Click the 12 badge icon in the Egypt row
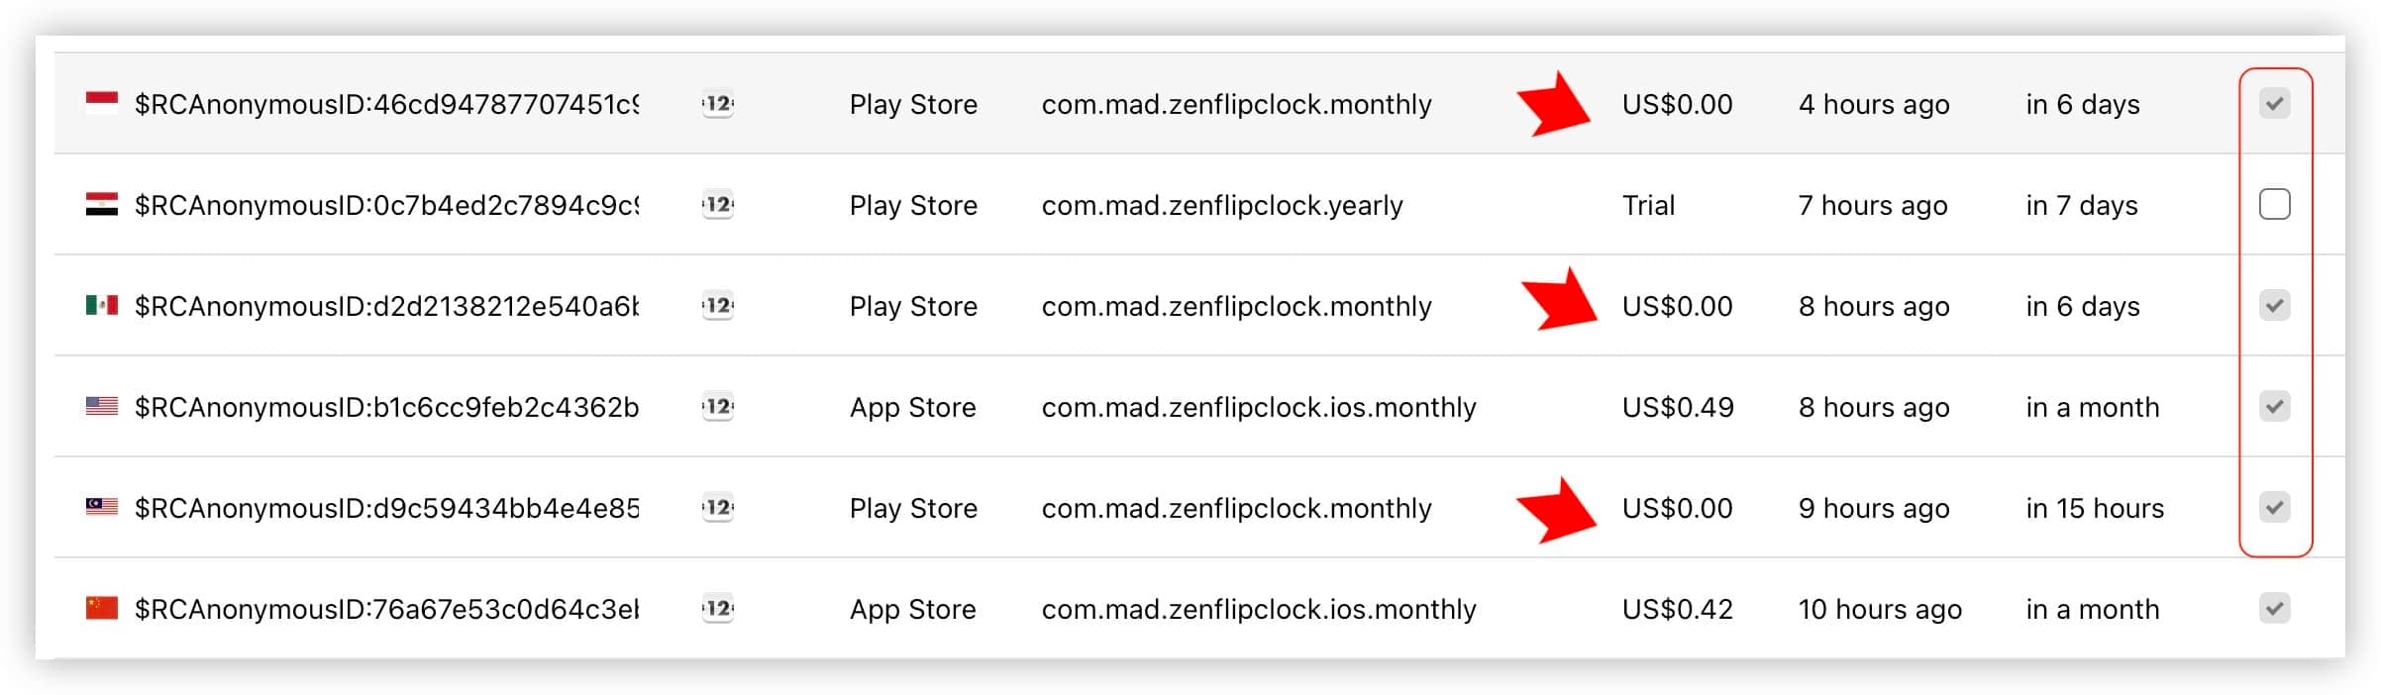Image resolution: width=2381 pixels, height=695 pixels. click(718, 205)
